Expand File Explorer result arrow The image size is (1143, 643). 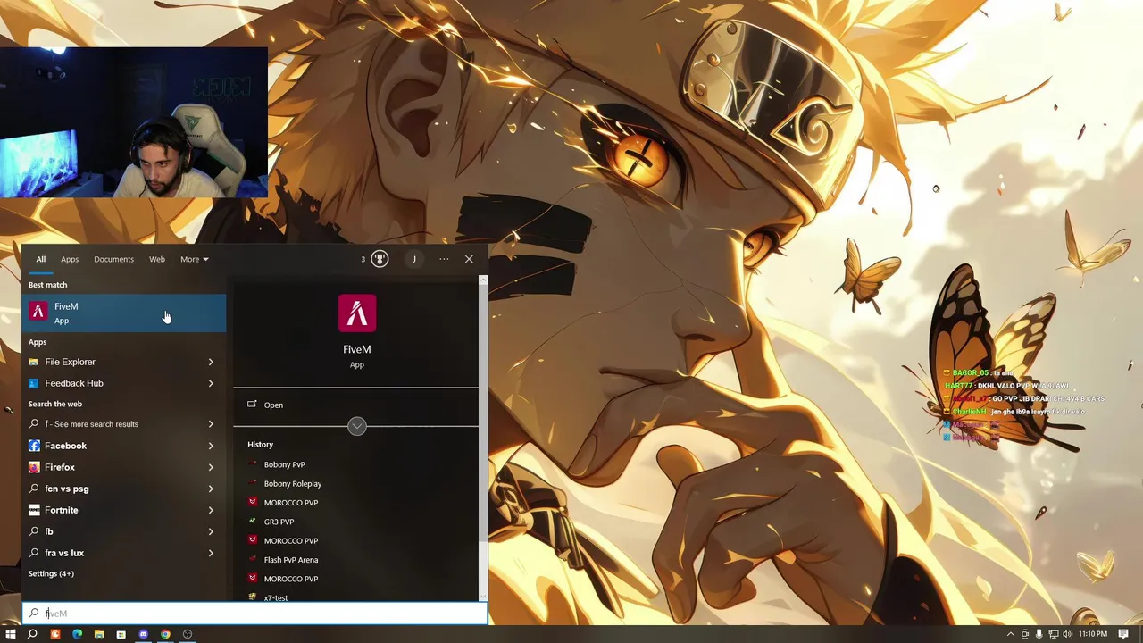coord(211,362)
